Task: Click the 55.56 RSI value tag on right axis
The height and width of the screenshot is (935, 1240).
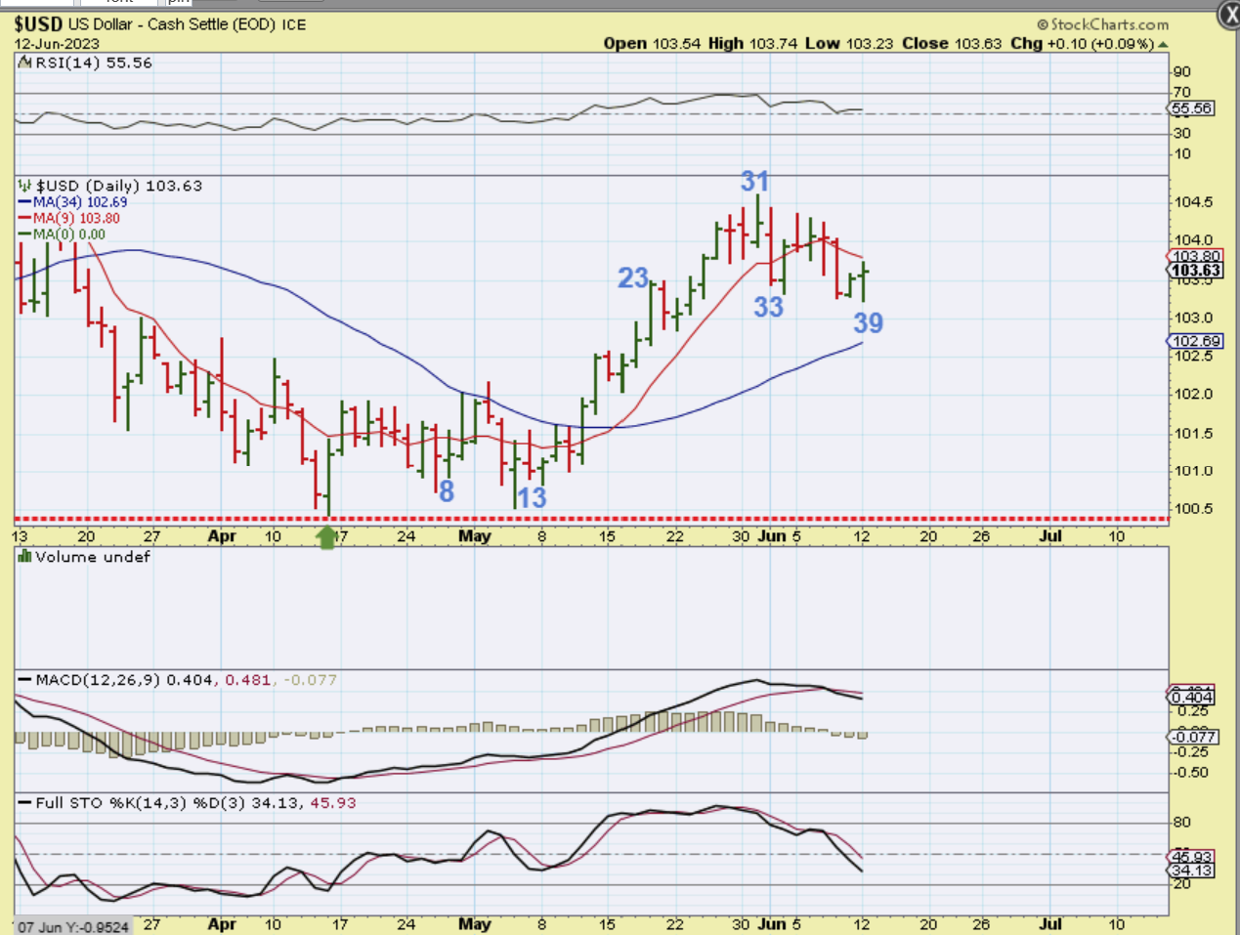Action: [x=1191, y=108]
